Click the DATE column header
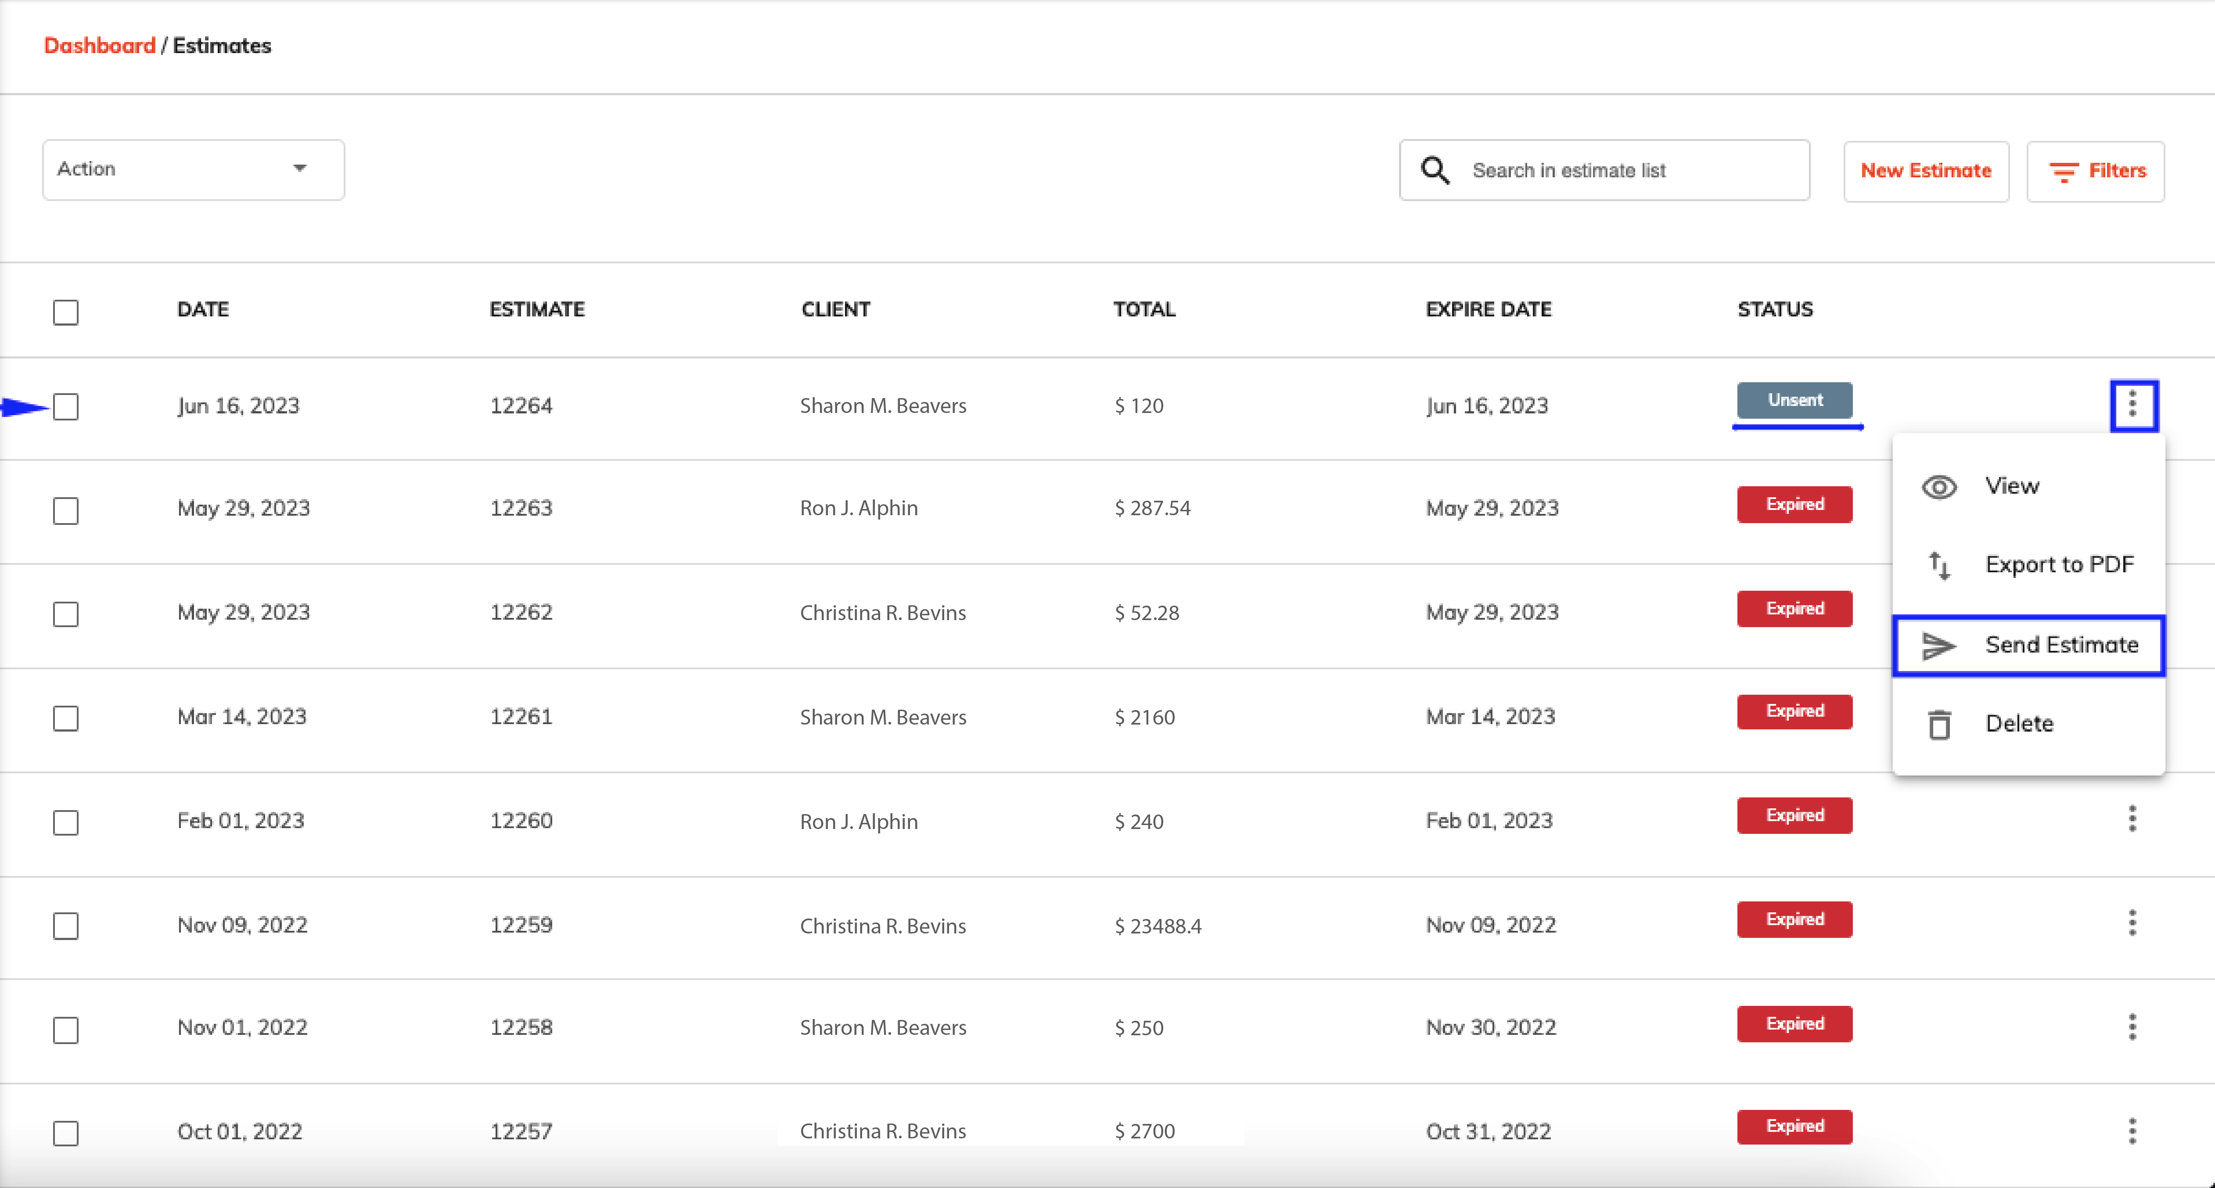Image resolution: width=2215 pixels, height=1188 pixels. (203, 309)
